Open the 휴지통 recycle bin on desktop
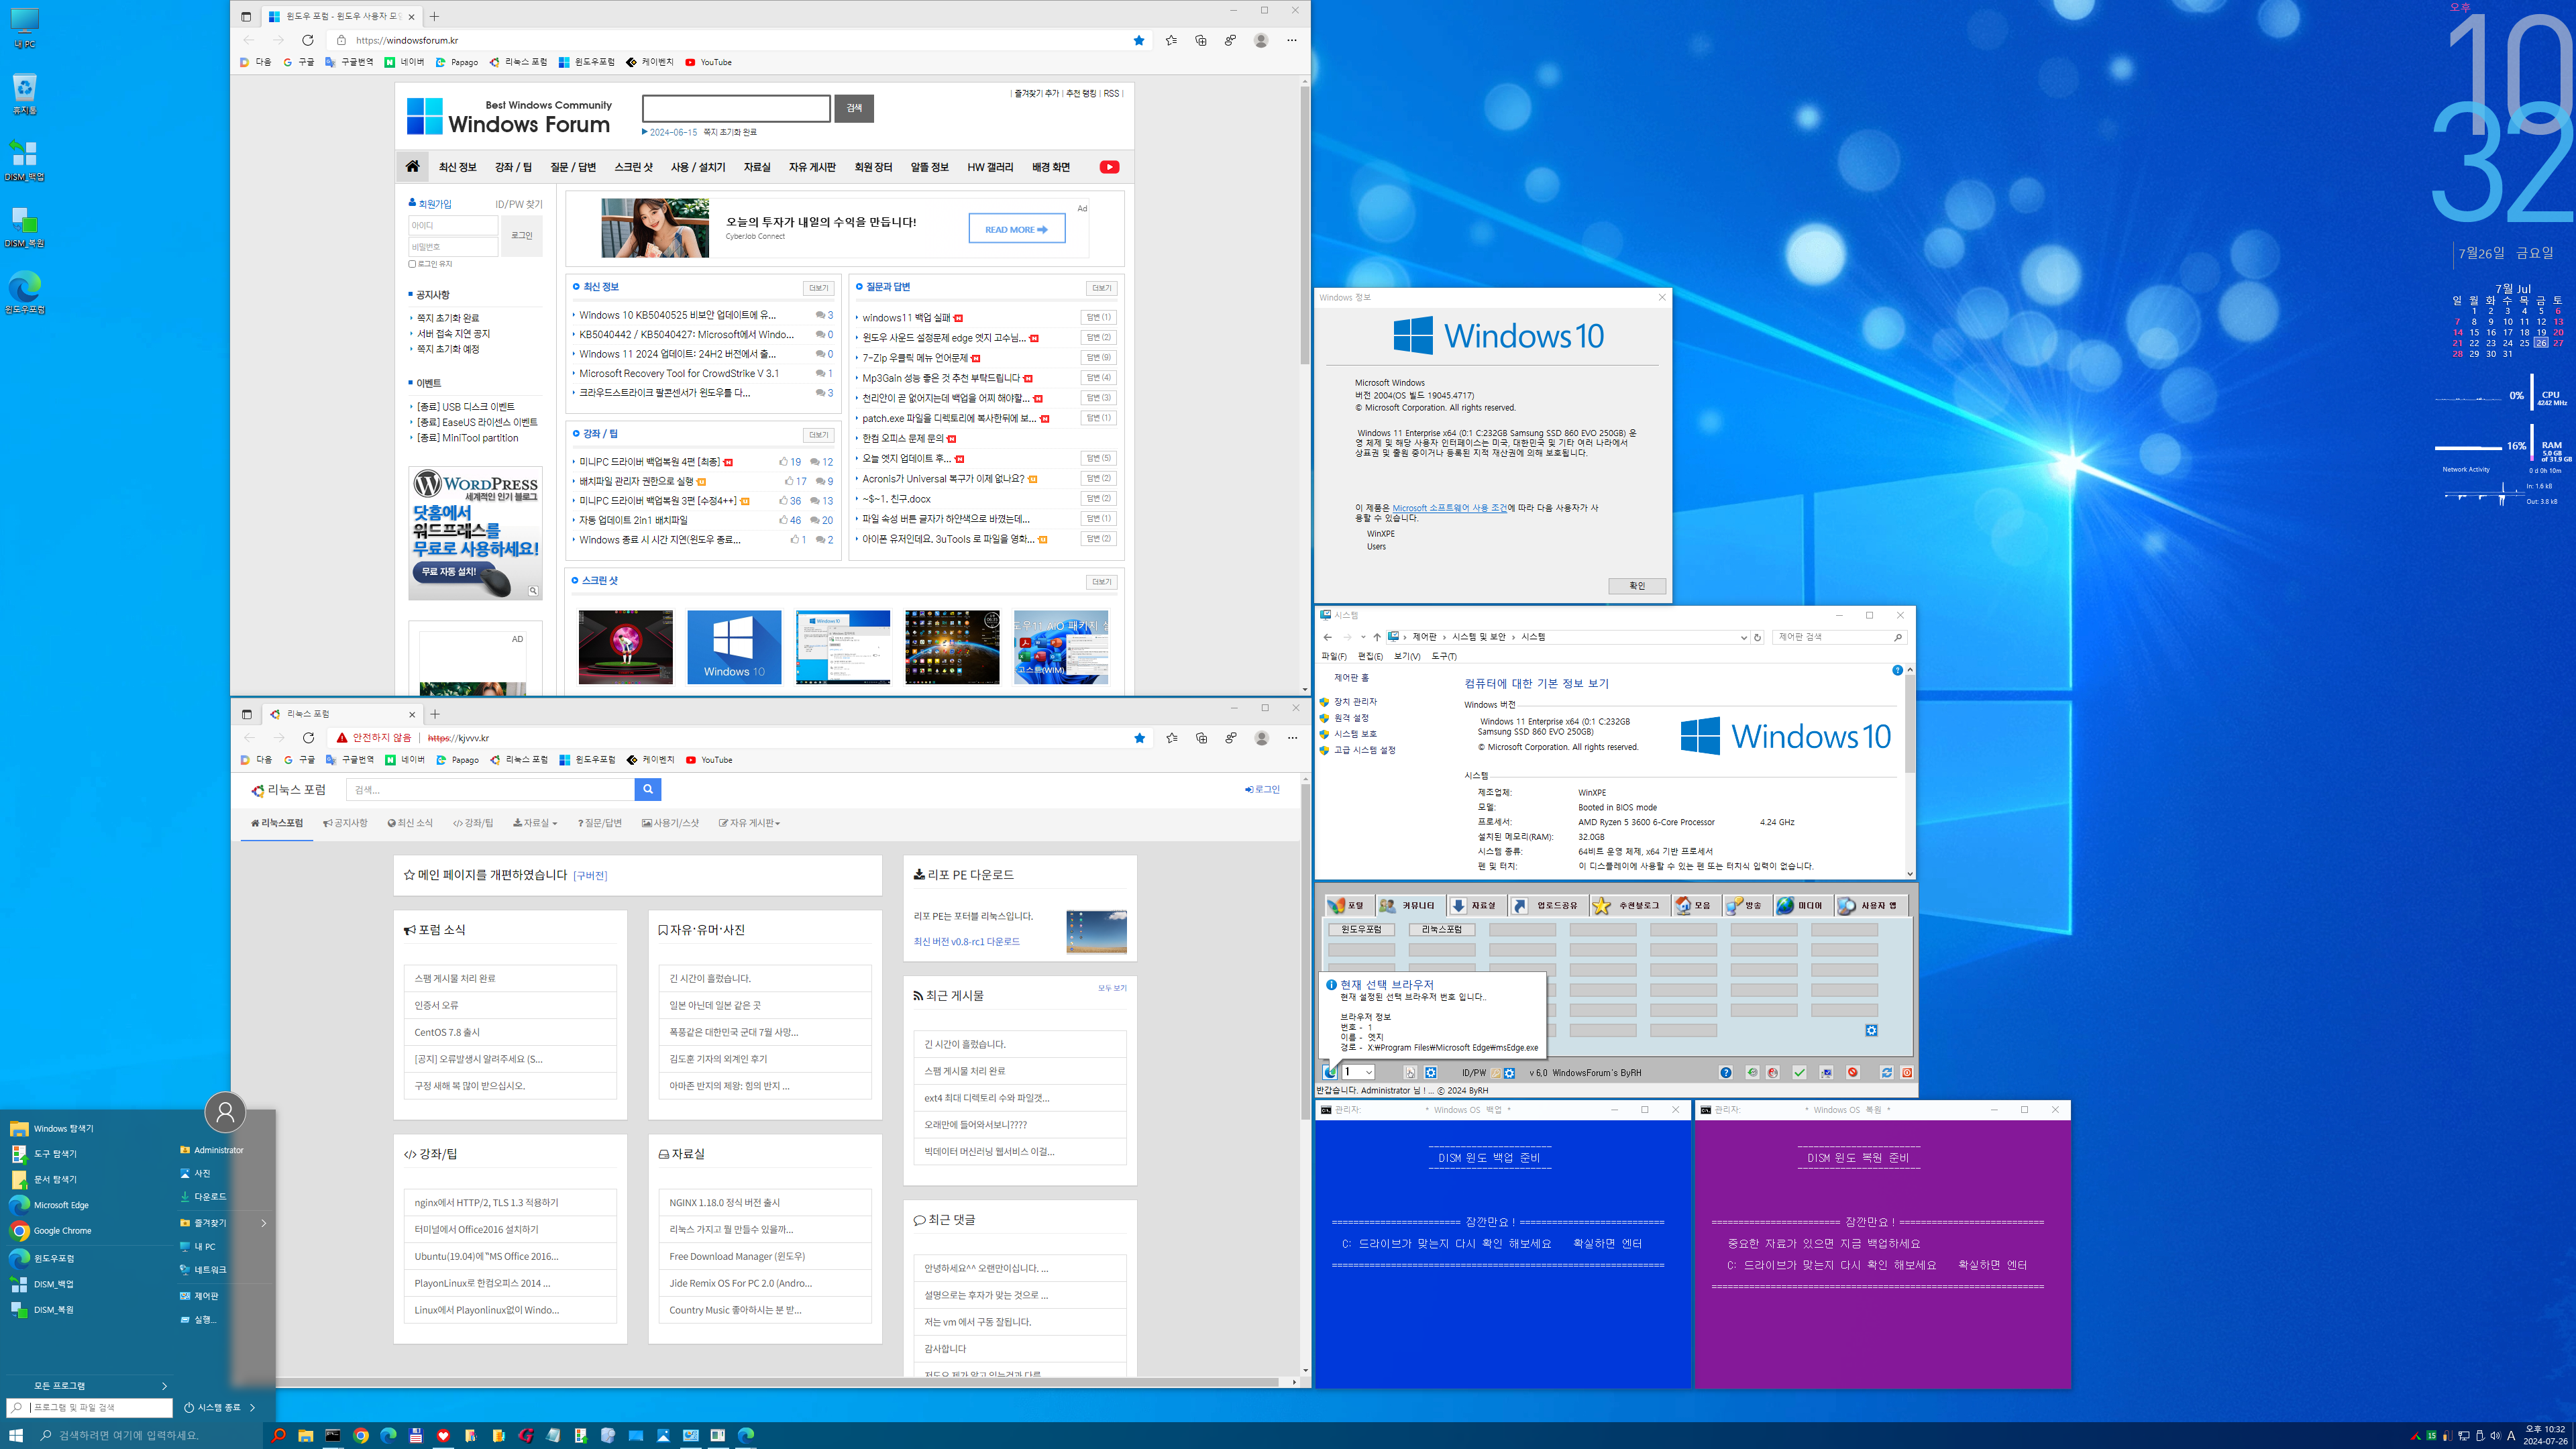Viewport: 2576px width, 1449px height. (x=24, y=93)
